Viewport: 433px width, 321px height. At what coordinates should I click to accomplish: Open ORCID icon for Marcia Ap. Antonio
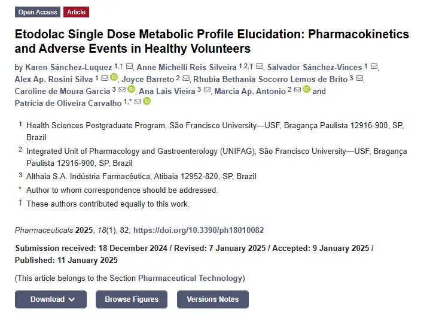tap(306, 89)
